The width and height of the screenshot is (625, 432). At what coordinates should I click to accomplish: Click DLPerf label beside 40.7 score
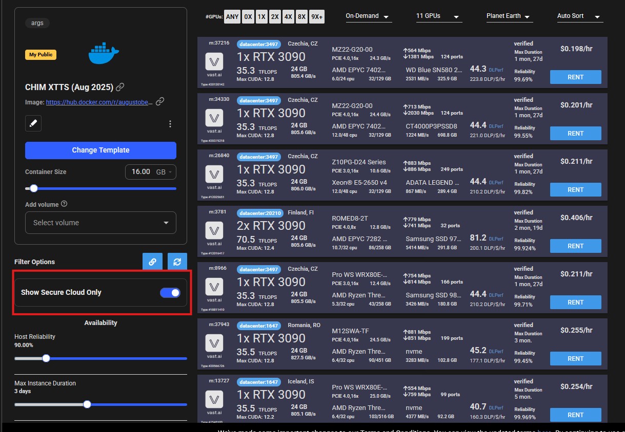(496, 407)
